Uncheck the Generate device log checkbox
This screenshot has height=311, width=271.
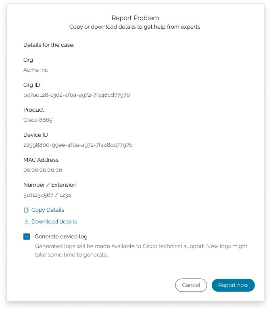coord(27,237)
